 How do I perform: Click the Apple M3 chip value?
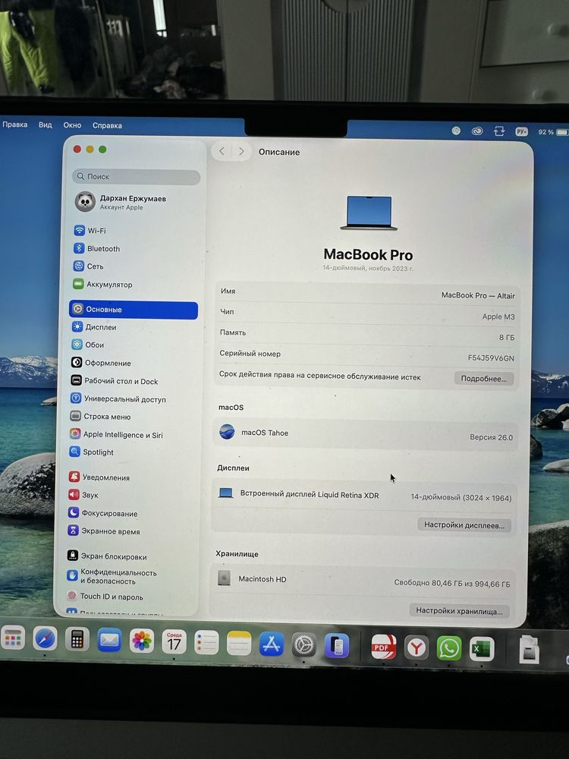coord(498,317)
